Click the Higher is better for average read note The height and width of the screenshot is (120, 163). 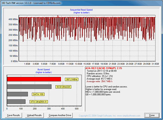coord(101,89)
